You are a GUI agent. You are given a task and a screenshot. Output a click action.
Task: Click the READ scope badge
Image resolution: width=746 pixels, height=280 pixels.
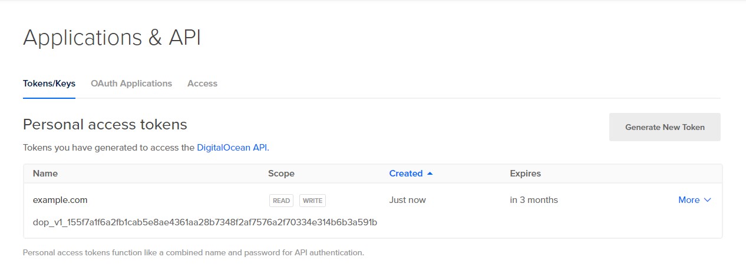pyautogui.click(x=281, y=201)
